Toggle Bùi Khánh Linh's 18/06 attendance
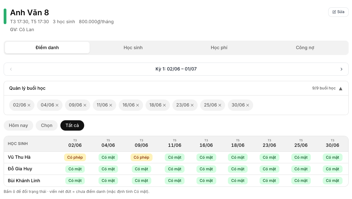Image resolution: width=352 pixels, height=199 pixels. point(238,181)
